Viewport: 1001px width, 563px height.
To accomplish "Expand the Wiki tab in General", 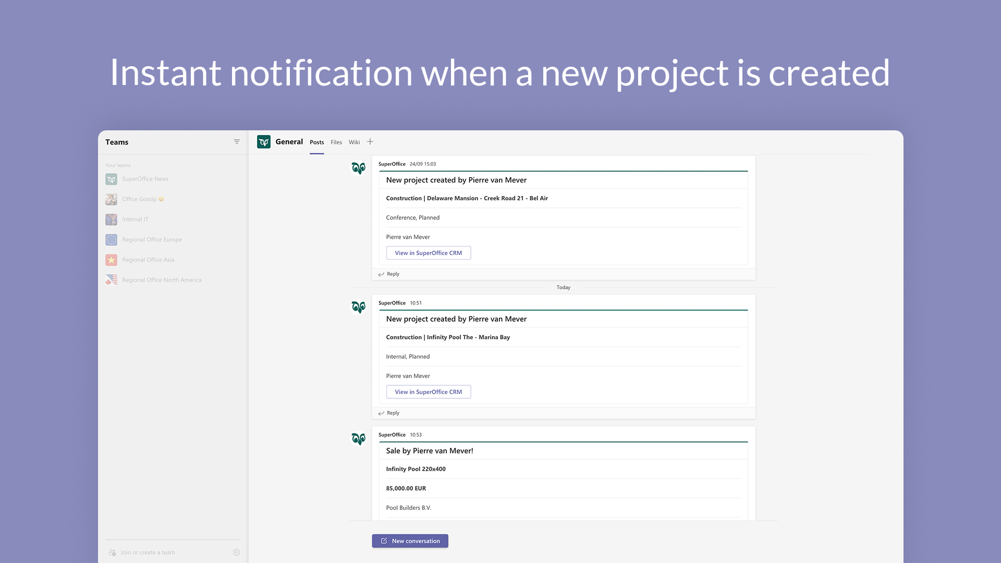I will pyautogui.click(x=354, y=142).
